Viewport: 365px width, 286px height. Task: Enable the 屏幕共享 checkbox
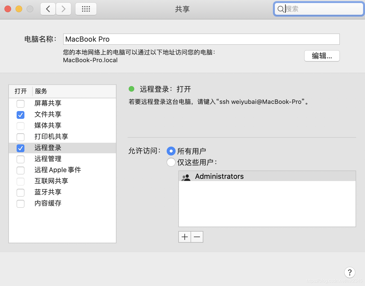21,104
